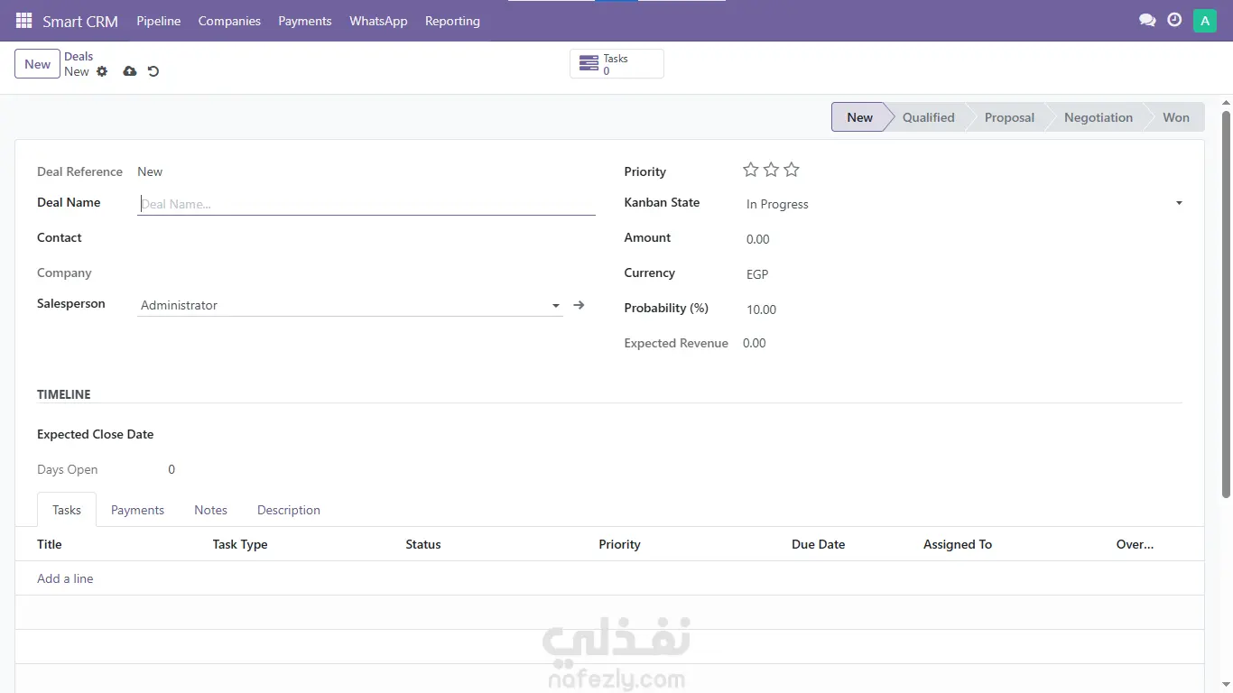Sort tasks by Status column
Image resolution: width=1233 pixels, height=693 pixels.
(x=423, y=544)
